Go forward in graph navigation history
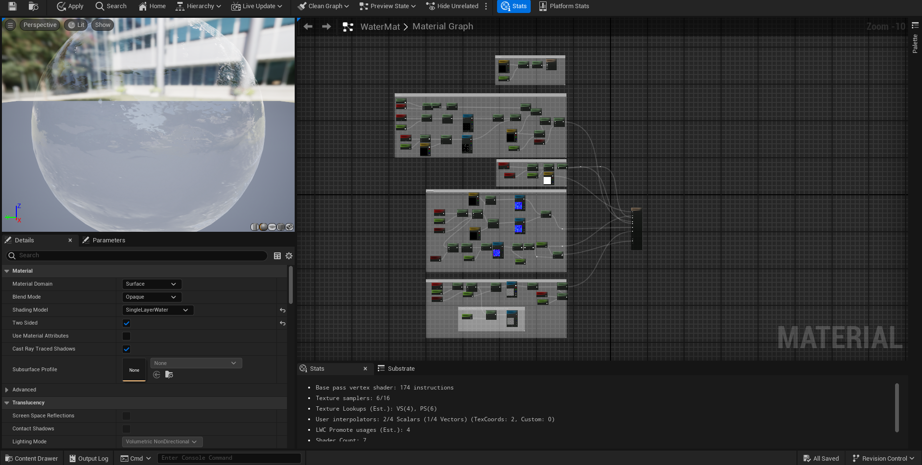The width and height of the screenshot is (922, 465). tap(326, 26)
